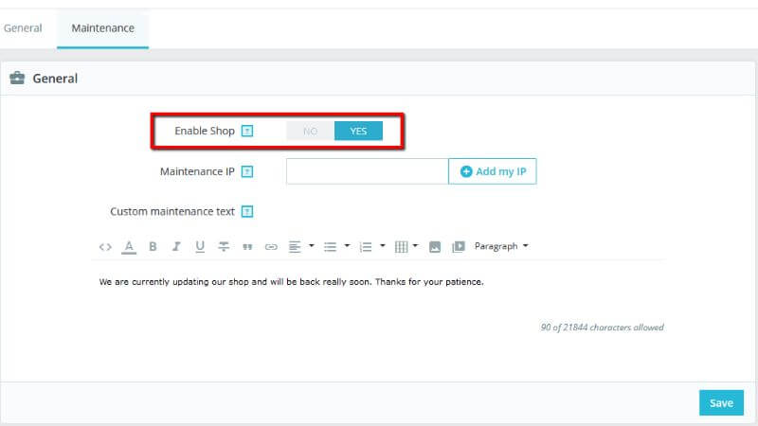Open the text color picker

tap(129, 247)
